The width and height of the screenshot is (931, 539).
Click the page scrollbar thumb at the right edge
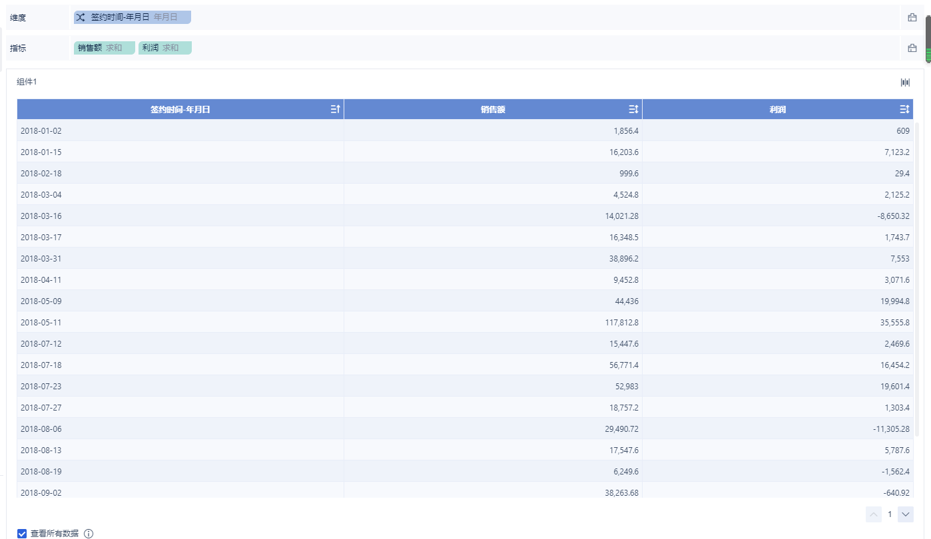pos(928,39)
